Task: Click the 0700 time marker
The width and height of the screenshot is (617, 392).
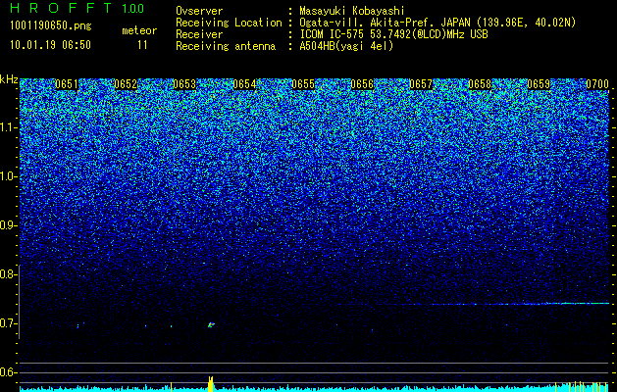Action: click(x=597, y=84)
